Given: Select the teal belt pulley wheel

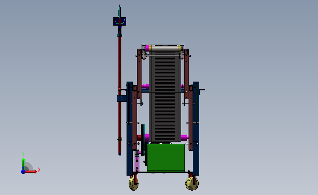Looking at the screenshot, I should point(143,140).
